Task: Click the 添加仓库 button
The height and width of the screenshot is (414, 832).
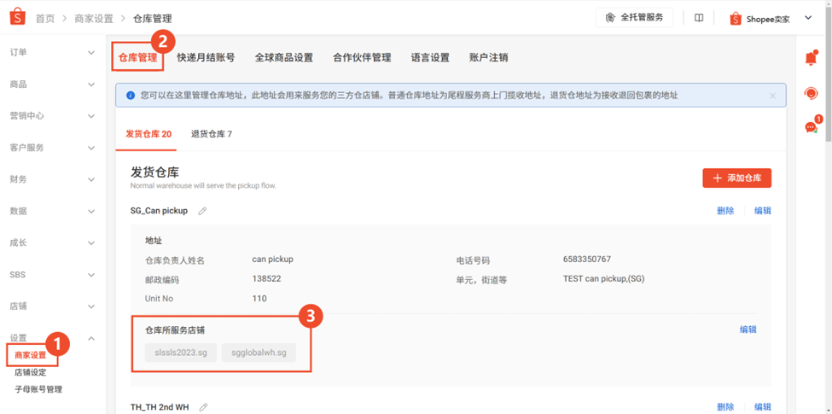Action: (x=737, y=178)
